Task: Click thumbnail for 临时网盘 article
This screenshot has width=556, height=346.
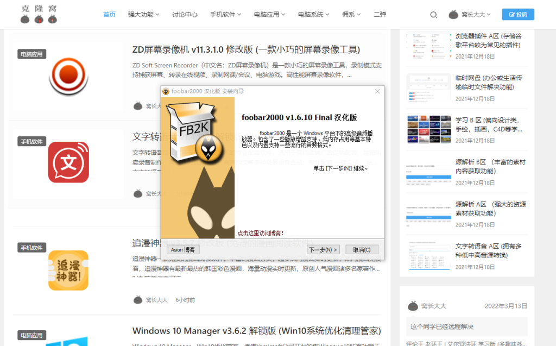Action: 429,87
